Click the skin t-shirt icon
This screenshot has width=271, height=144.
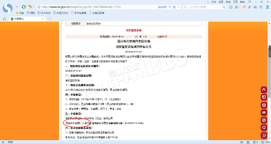[249, 2]
